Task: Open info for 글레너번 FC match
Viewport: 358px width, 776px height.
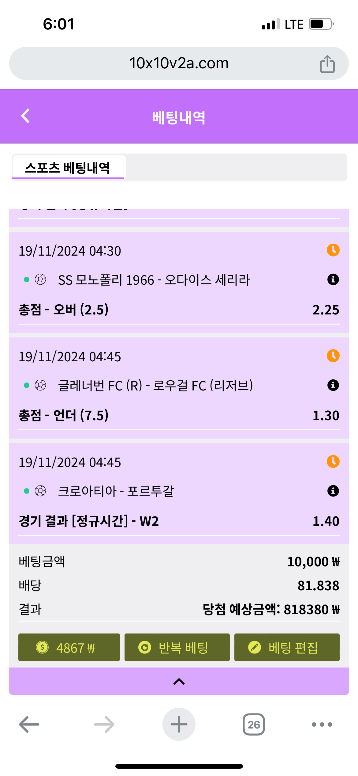Action: coord(333,385)
